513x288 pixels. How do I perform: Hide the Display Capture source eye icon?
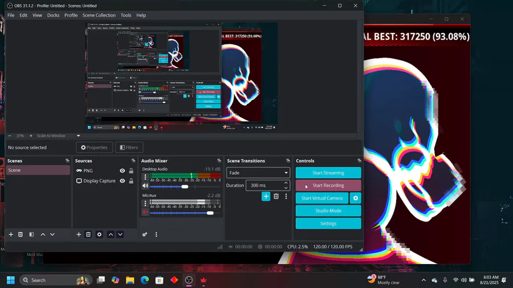click(x=123, y=181)
